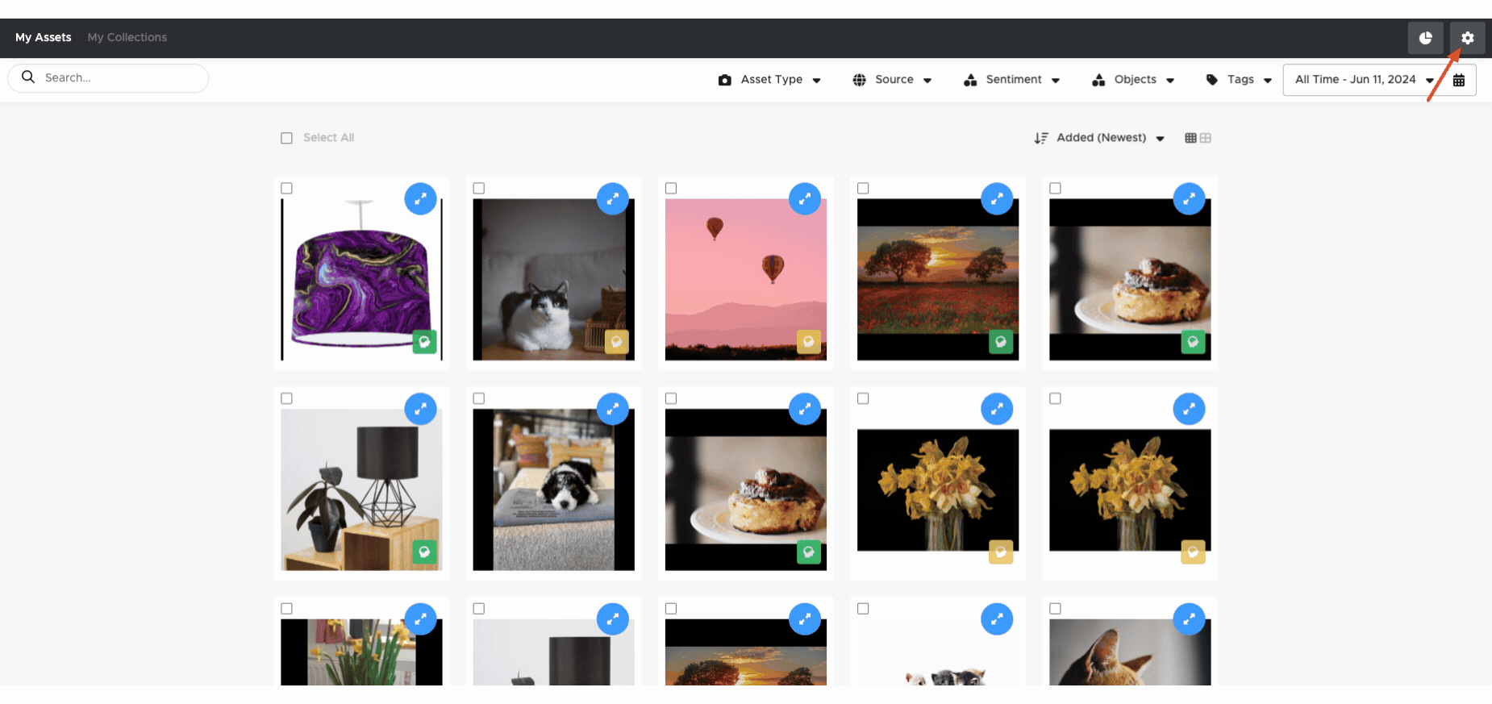Expand the black table lamp image
Viewport: 1492px width, 704px height.
click(x=420, y=409)
